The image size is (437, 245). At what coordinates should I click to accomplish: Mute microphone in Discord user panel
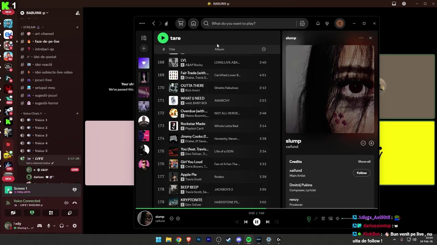(x=49, y=226)
